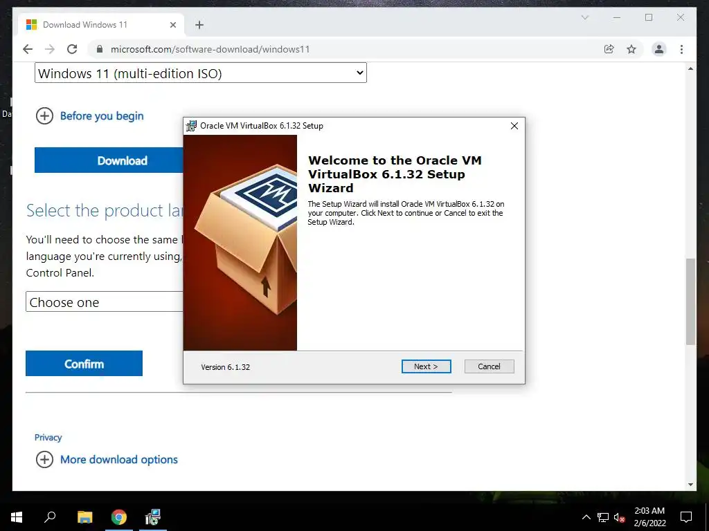The width and height of the screenshot is (709, 531).
Task: Click the blue Download button
Action: pyautogui.click(x=109, y=160)
